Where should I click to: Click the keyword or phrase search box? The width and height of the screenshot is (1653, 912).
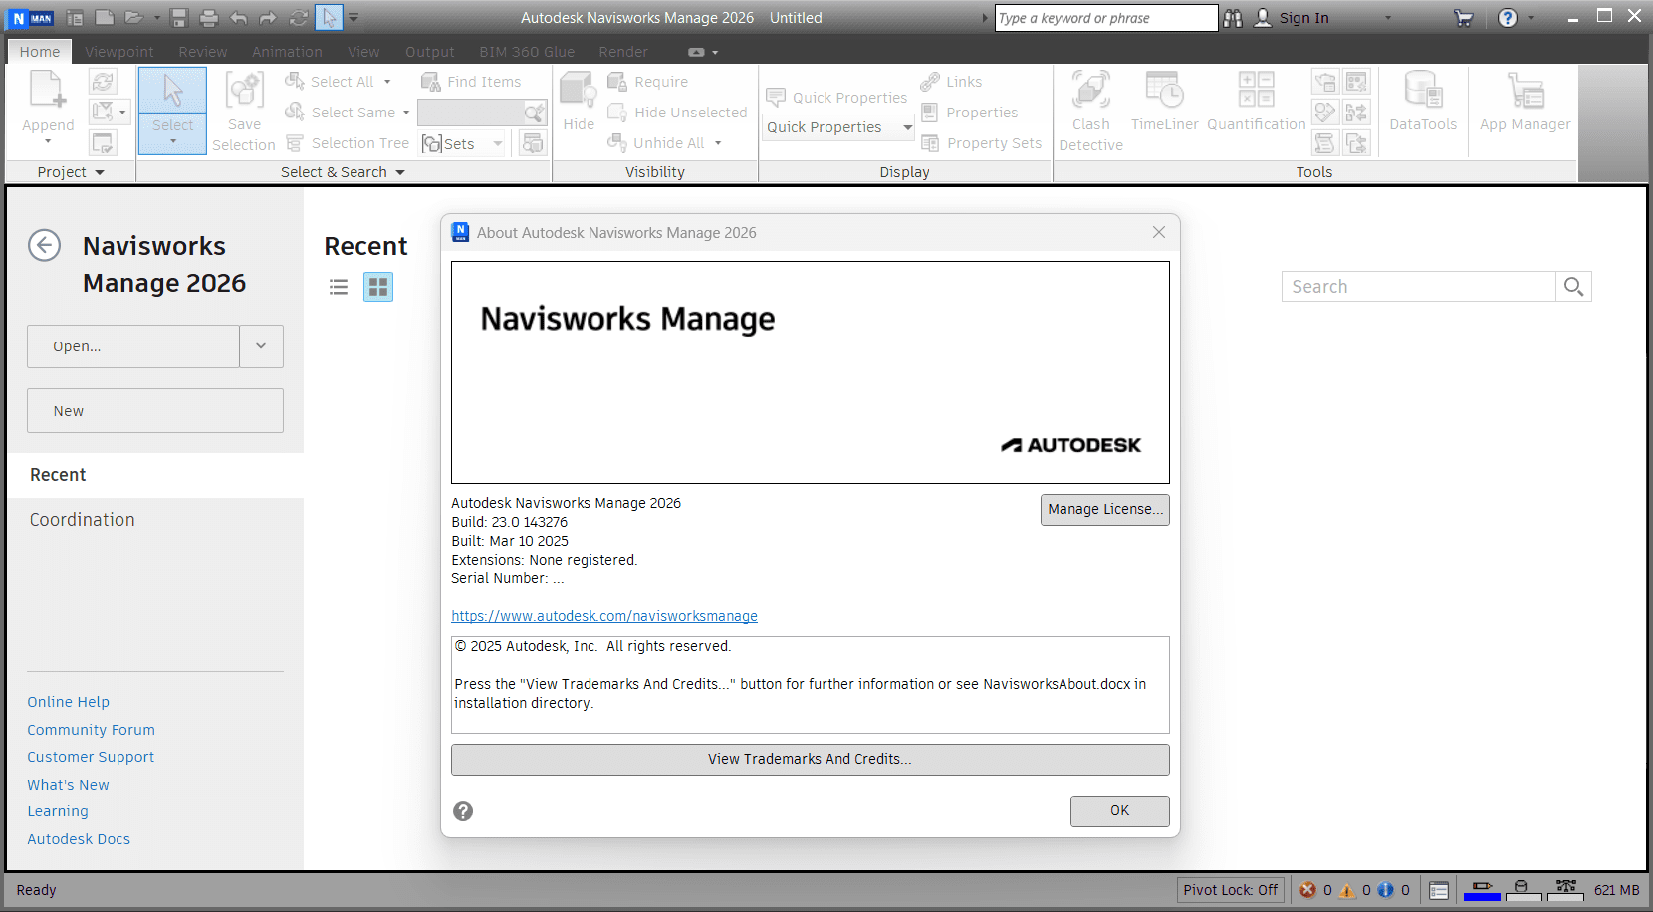click(1105, 18)
